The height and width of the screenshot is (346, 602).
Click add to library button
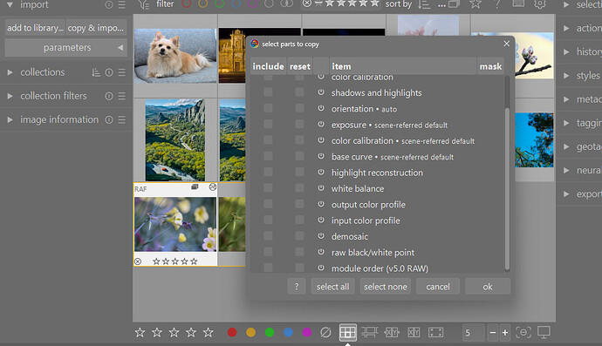35,28
